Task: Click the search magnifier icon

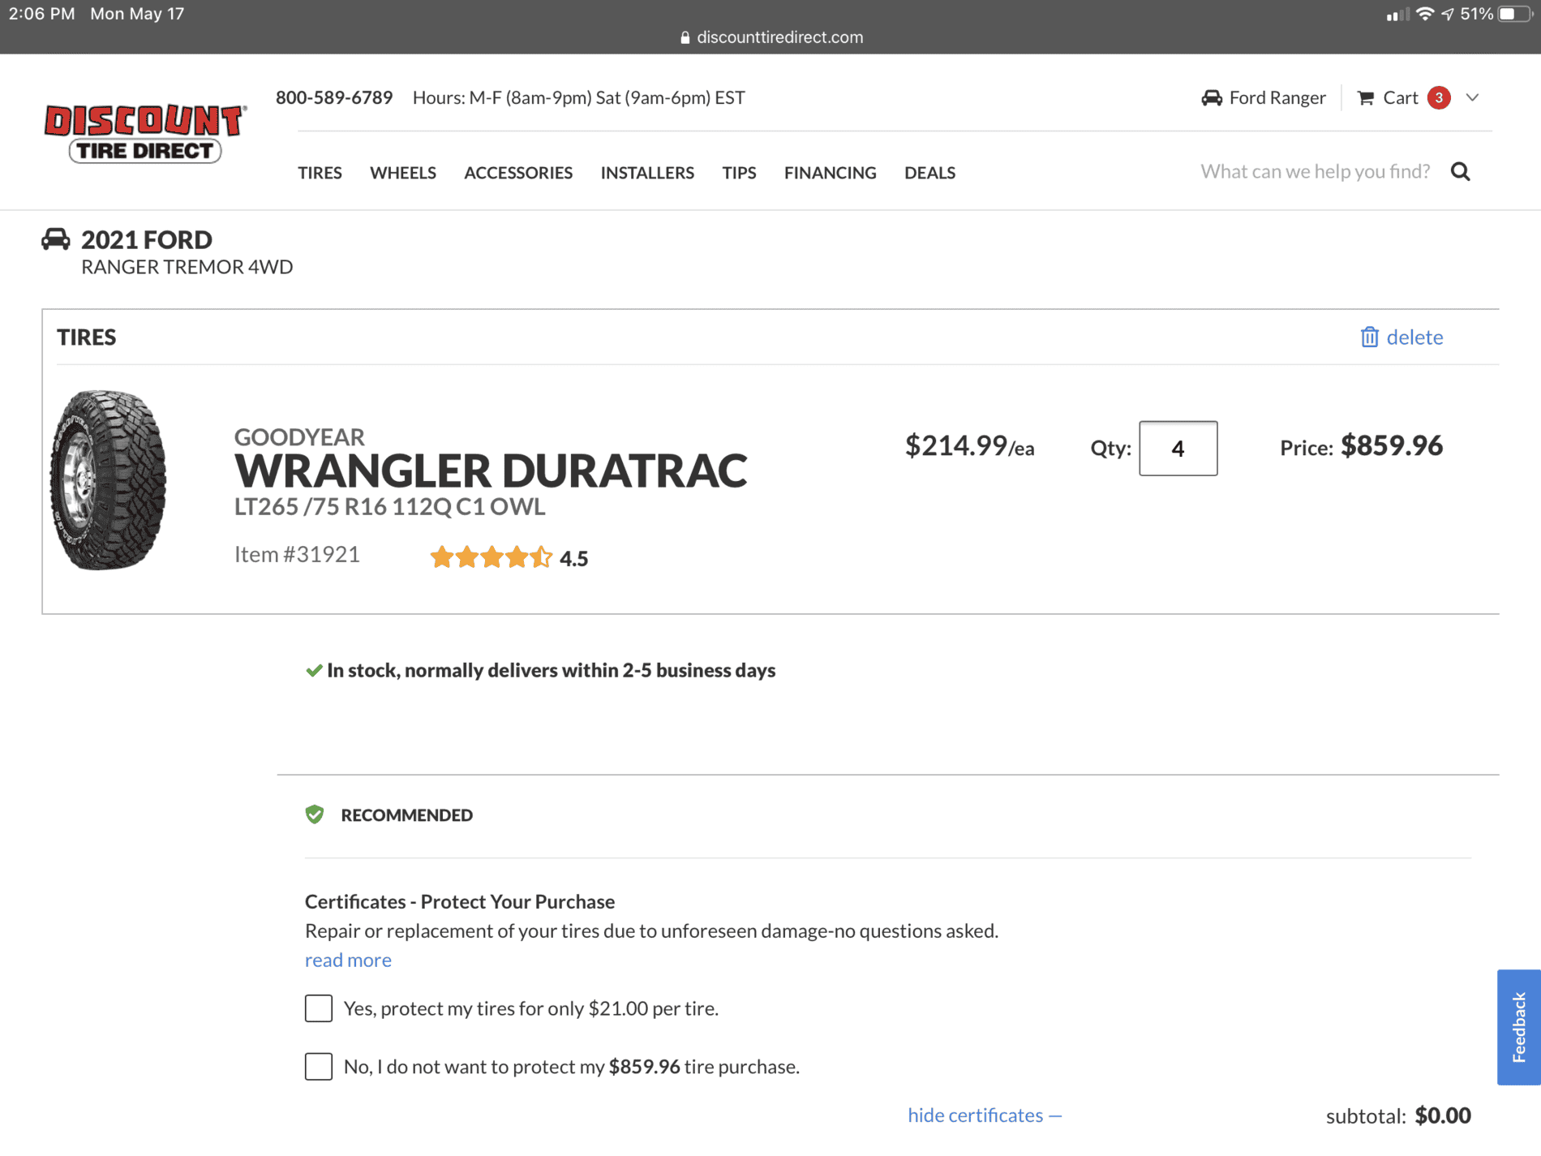Action: [1461, 171]
